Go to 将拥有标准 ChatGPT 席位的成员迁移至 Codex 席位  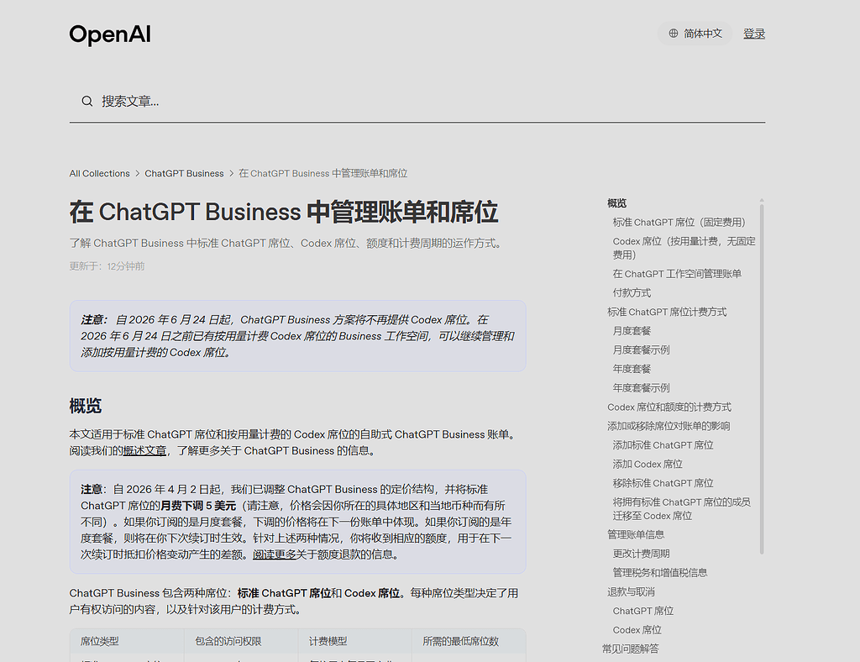click(682, 509)
